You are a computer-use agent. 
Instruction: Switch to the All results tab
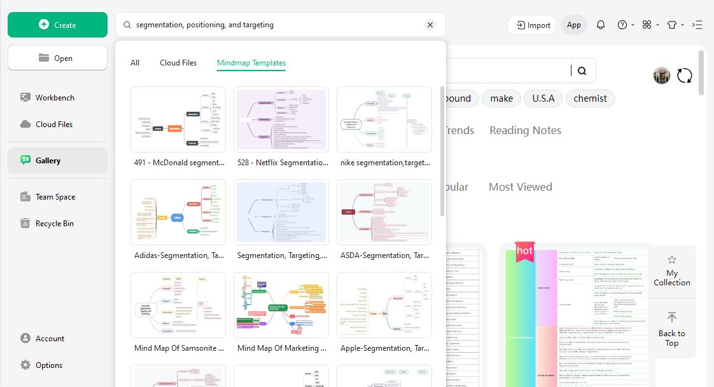[135, 63]
